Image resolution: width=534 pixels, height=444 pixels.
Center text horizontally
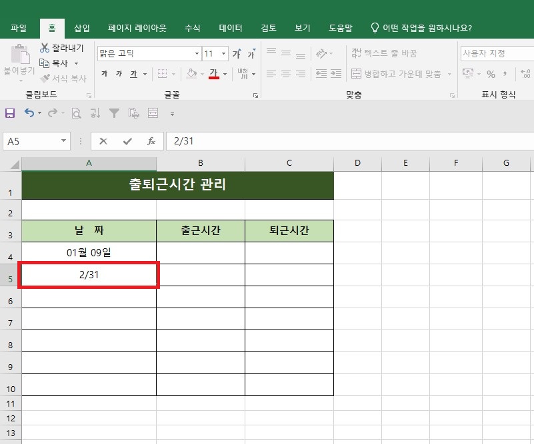pos(286,73)
